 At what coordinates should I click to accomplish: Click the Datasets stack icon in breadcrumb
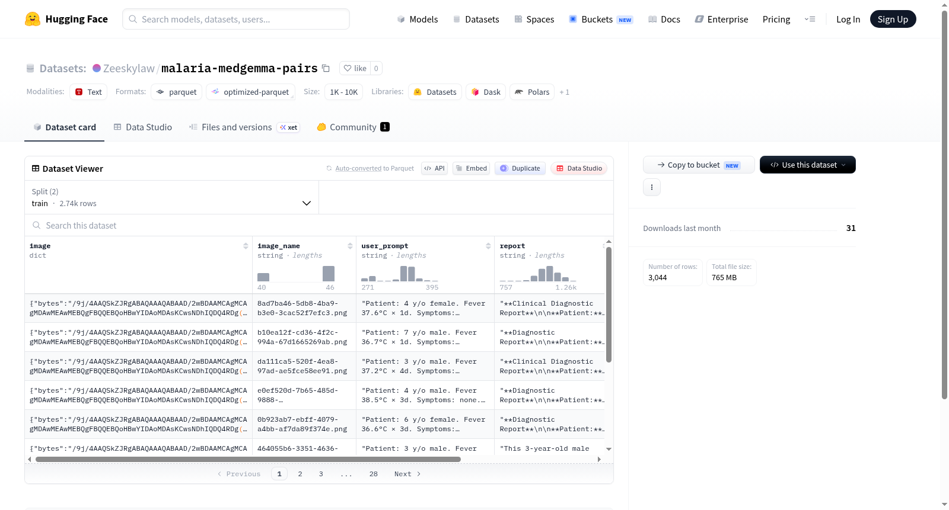click(x=30, y=68)
